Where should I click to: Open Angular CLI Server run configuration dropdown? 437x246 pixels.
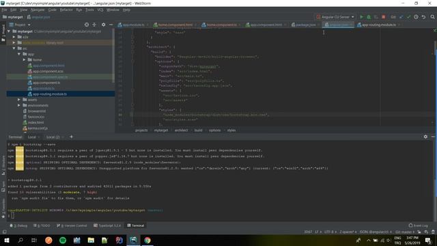tap(335, 17)
